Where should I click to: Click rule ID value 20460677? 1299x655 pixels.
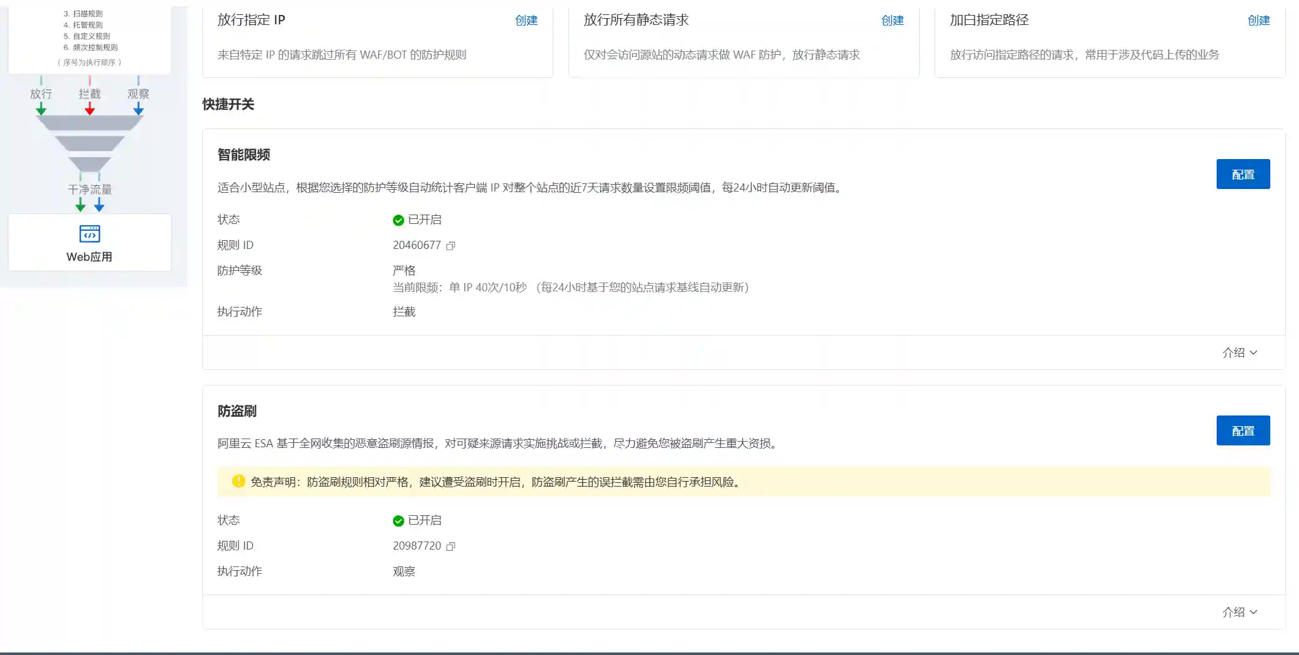click(417, 245)
